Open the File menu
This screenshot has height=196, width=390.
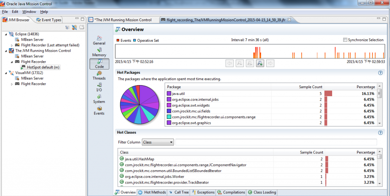pyautogui.click(x=5, y=12)
